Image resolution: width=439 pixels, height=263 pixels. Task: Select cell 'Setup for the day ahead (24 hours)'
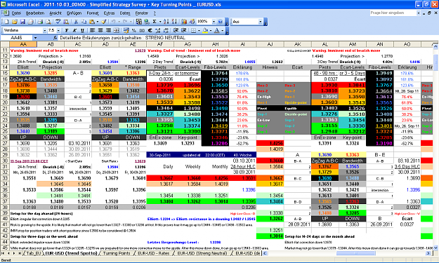pos(41,213)
